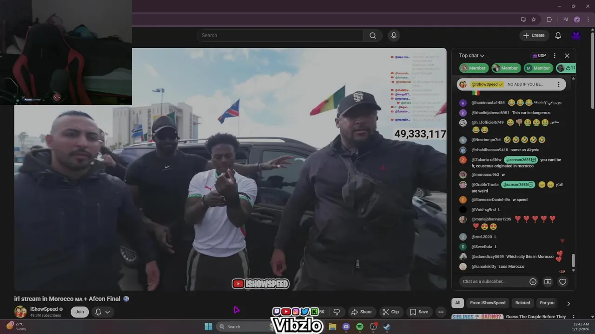The image size is (595, 334).
Task: Click the Windows taskbar search box
Action: pos(245,327)
